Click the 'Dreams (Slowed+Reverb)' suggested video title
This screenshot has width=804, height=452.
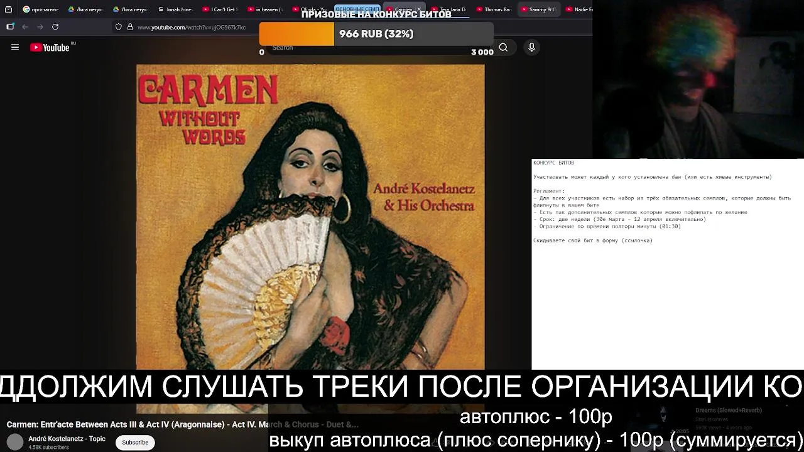click(x=728, y=410)
